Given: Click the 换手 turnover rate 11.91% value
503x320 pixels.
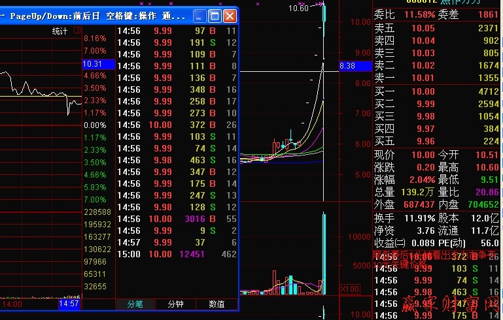Looking at the screenshot, I should pyautogui.click(x=419, y=217).
